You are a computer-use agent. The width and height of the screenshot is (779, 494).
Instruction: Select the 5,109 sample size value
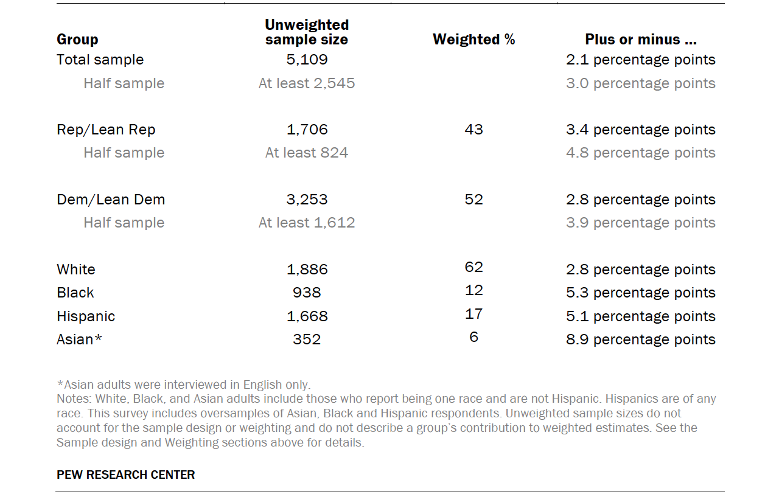tap(307, 60)
